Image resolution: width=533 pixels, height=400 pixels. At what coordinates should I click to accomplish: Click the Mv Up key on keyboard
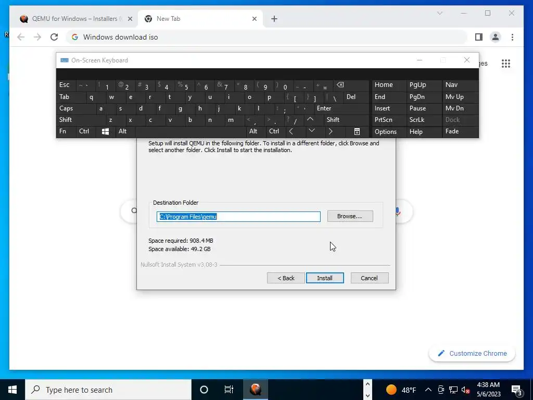point(460,97)
